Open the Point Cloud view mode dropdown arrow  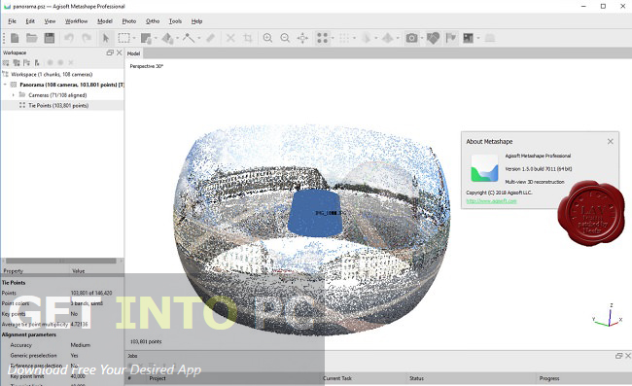(333, 38)
